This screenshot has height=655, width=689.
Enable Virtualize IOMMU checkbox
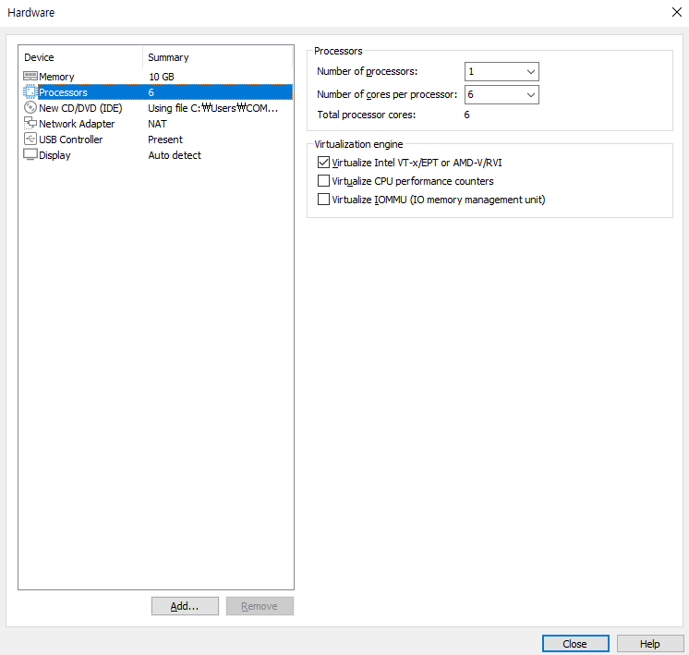[x=323, y=200]
